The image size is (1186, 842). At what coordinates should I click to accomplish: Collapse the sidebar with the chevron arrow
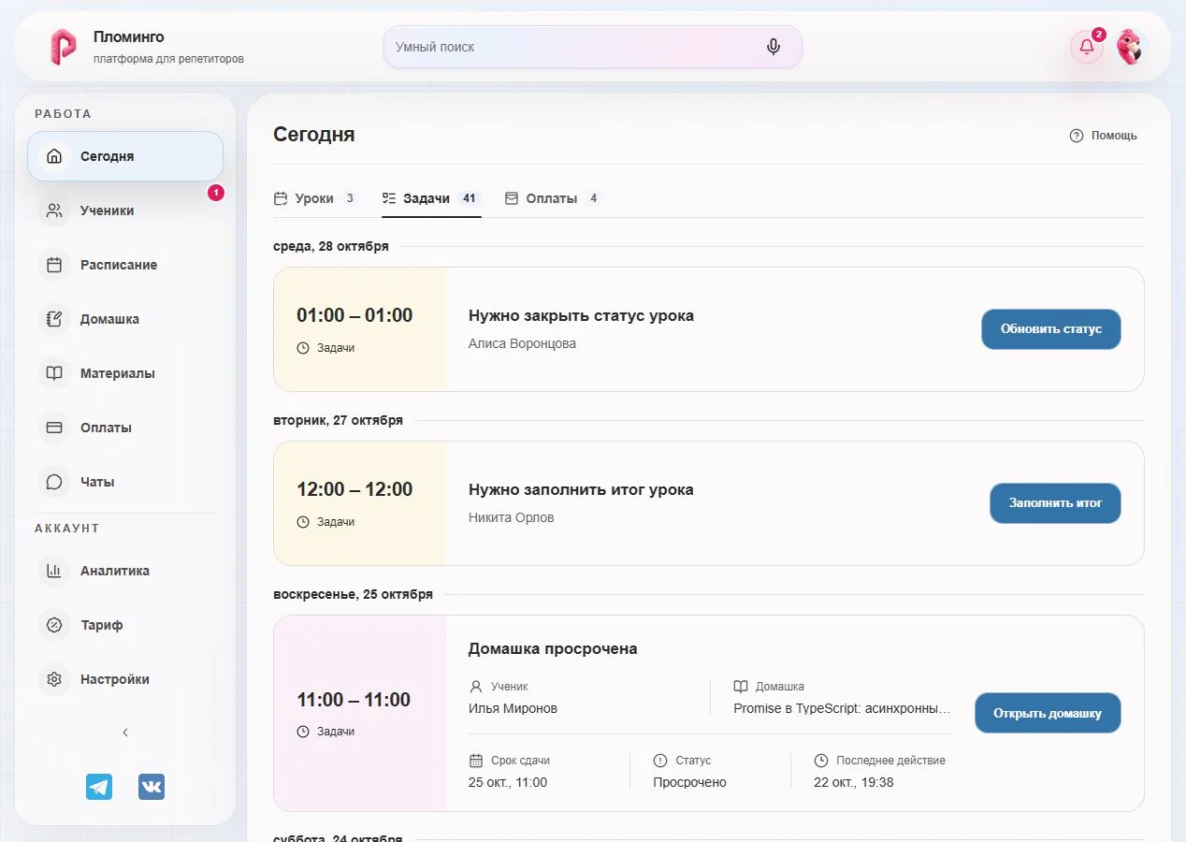click(x=125, y=733)
